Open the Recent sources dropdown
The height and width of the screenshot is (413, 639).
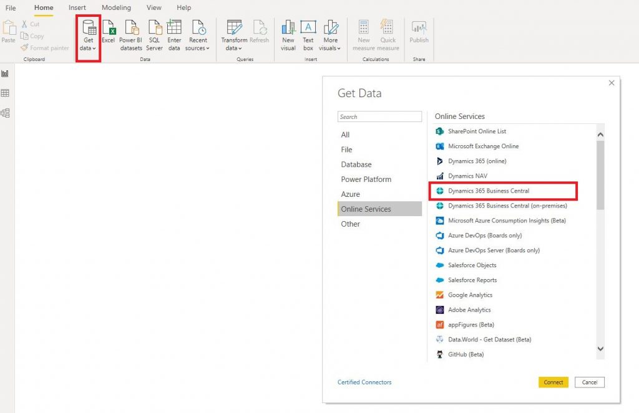click(198, 36)
